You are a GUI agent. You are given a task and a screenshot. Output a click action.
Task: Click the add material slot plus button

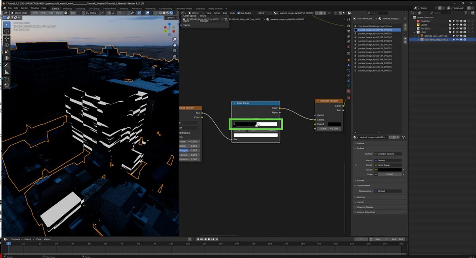[x=405, y=26]
